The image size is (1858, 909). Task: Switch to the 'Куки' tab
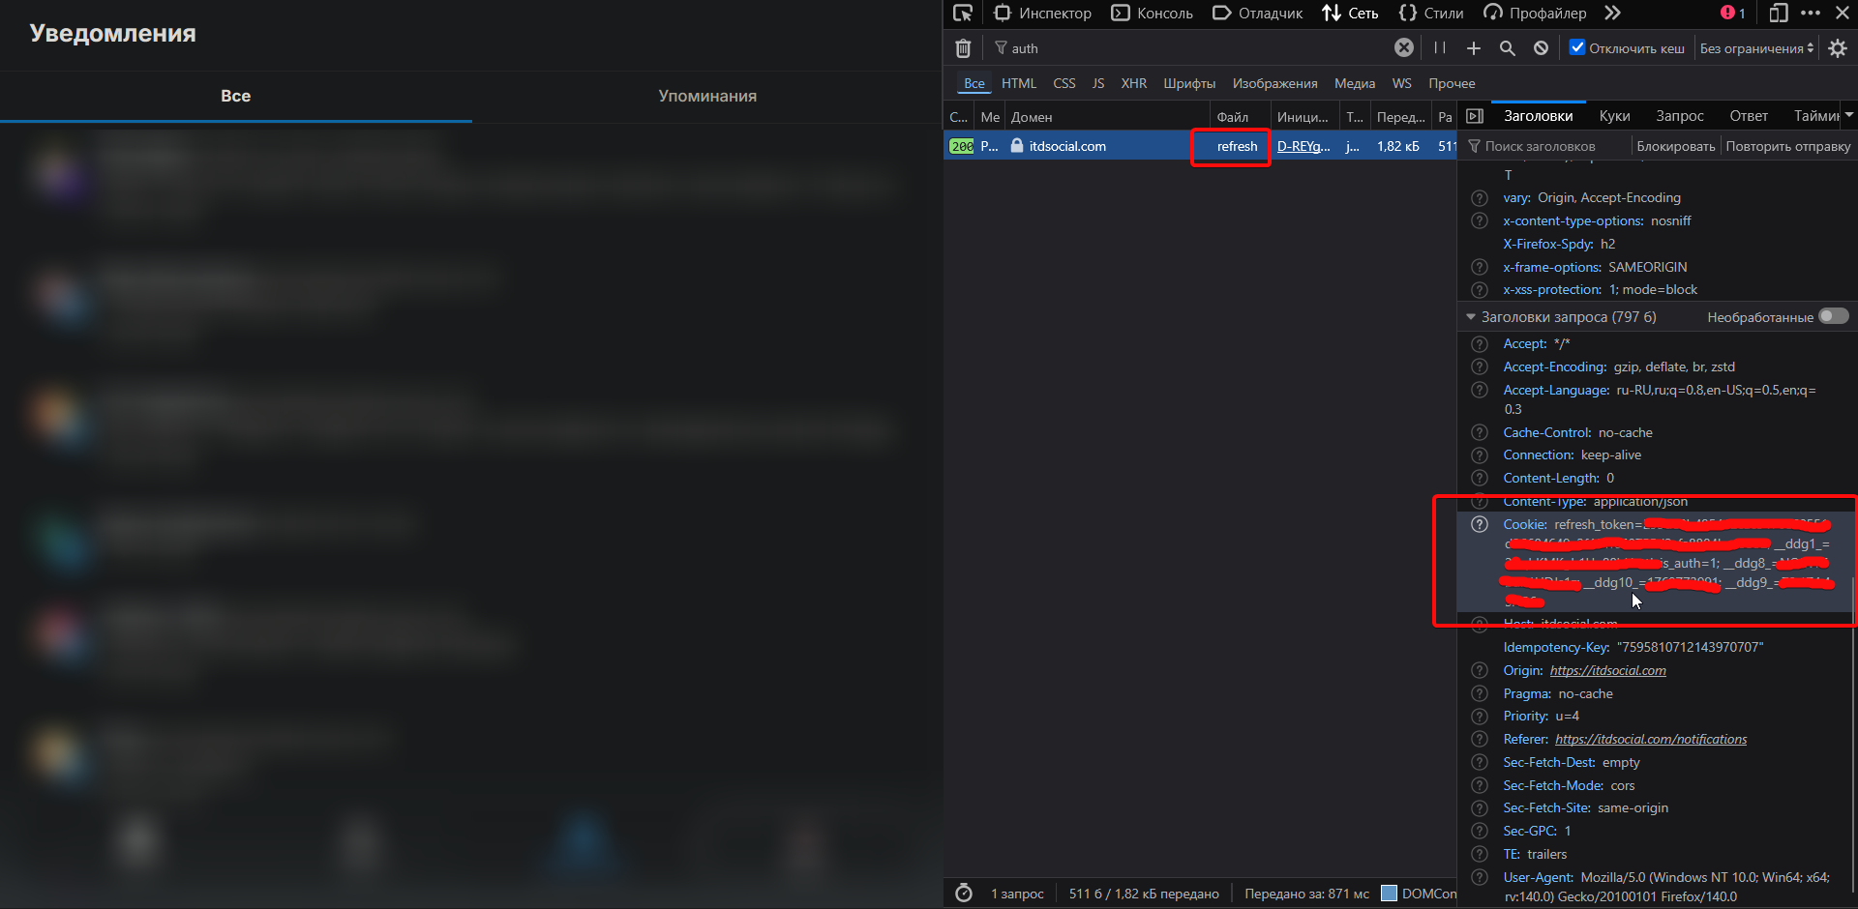(x=1614, y=116)
